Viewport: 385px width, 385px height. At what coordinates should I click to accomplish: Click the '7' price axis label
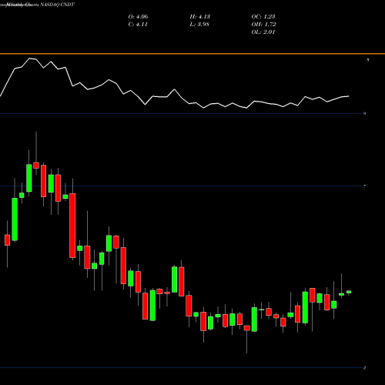pos(365,186)
